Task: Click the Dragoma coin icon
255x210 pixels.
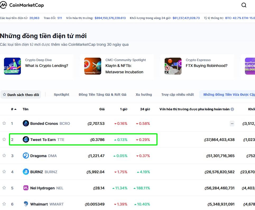Action: 26,156
